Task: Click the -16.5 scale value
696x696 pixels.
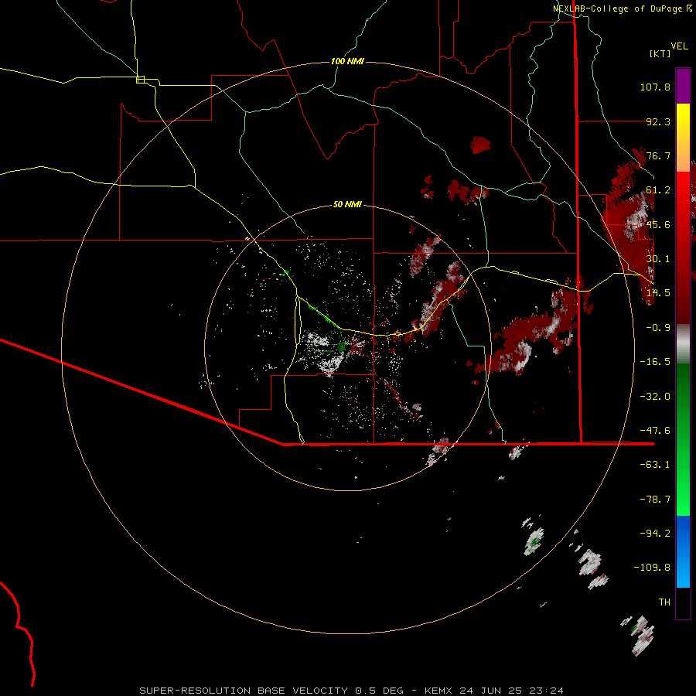Action: [x=655, y=362]
